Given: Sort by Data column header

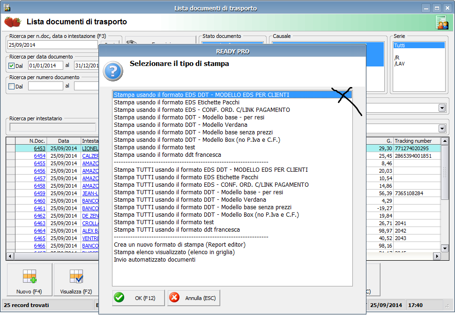Looking at the screenshot, I should [64, 141].
